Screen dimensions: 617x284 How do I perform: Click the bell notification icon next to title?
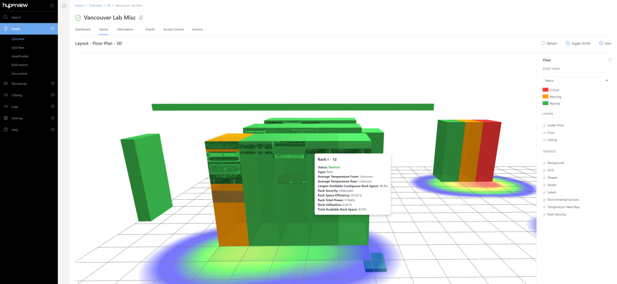coord(141,18)
